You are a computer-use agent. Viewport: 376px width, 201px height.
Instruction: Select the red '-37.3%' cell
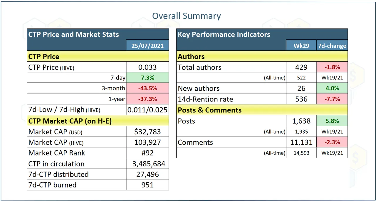(147, 99)
